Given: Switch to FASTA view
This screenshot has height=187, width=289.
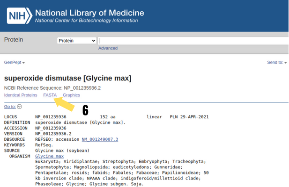Looking at the screenshot, I should (50, 95).
